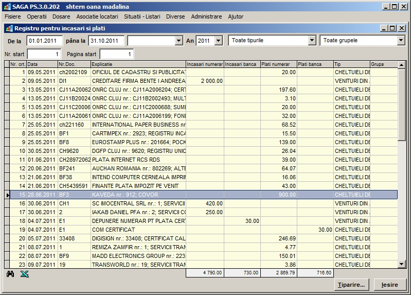Select row PLATA INTERNET RCS RDS

(204, 160)
